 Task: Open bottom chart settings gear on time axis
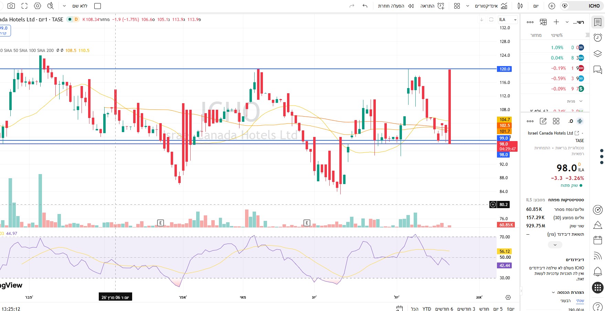[508, 297]
